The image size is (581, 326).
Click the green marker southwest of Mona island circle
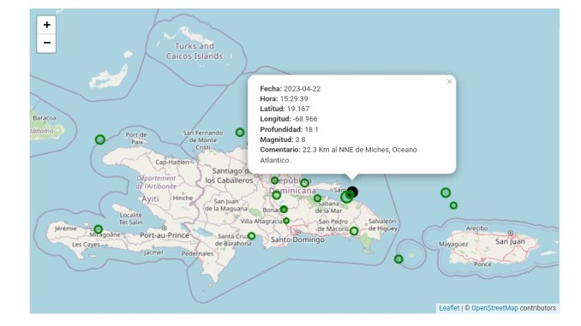click(398, 259)
